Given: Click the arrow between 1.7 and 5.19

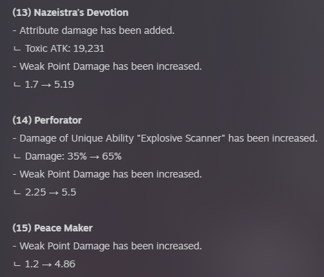Looking at the screenshot, I should pyautogui.click(x=46, y=85).
